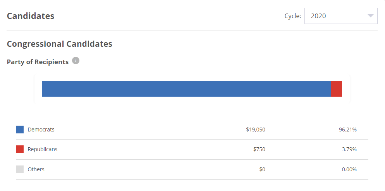Screen dimensions: 385x191
Task: Click the $0 Others amount
Action: 262,169
